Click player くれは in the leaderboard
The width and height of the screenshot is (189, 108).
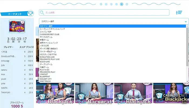(4, 52)
